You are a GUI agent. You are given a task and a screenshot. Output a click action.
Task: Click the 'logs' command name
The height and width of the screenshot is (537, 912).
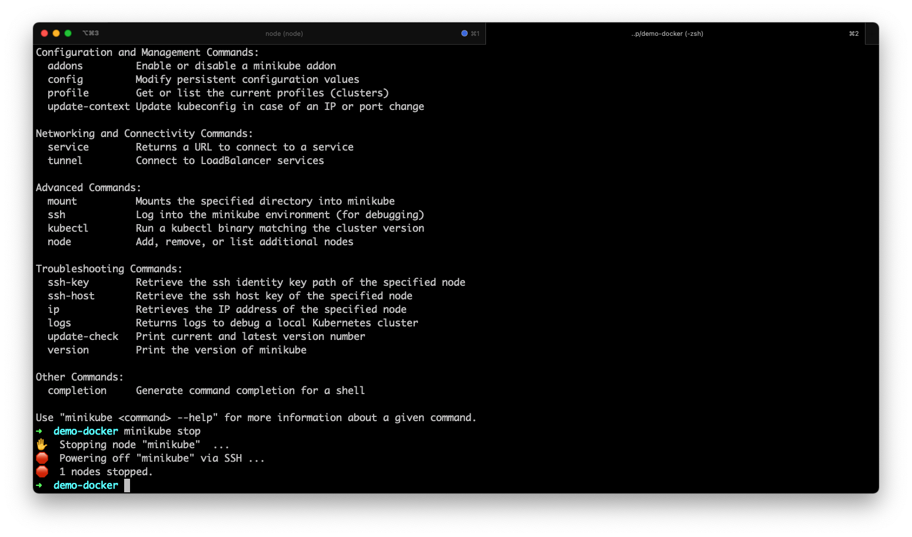(x=59, y=323)
